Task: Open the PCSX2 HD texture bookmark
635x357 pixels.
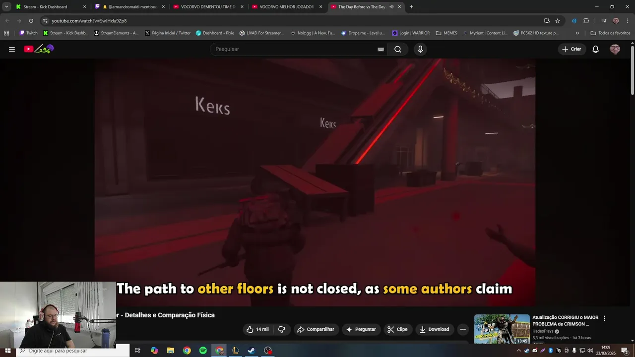Action: tap(536, 33)
